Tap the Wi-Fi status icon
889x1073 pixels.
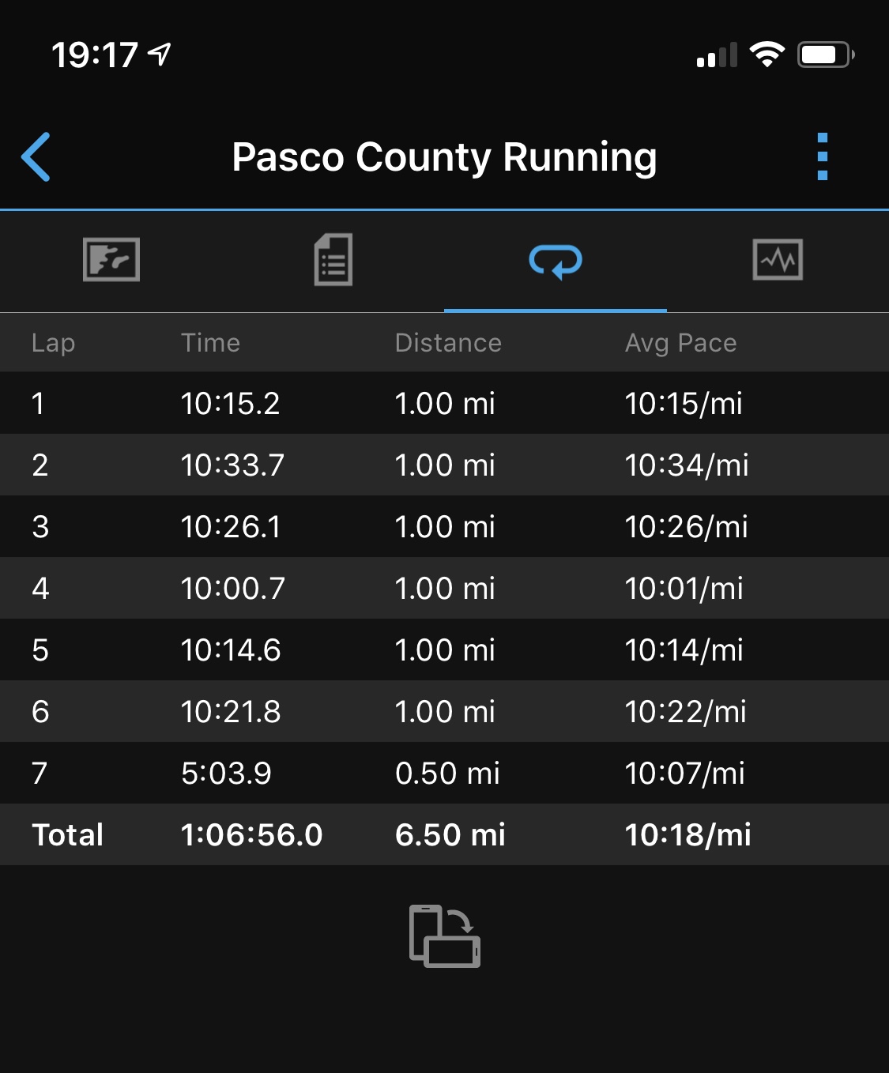click(766, 55)
